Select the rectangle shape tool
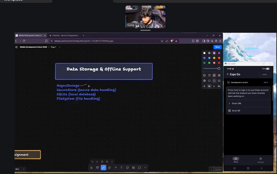Screen dimensions: 277x174 (139, 168)
